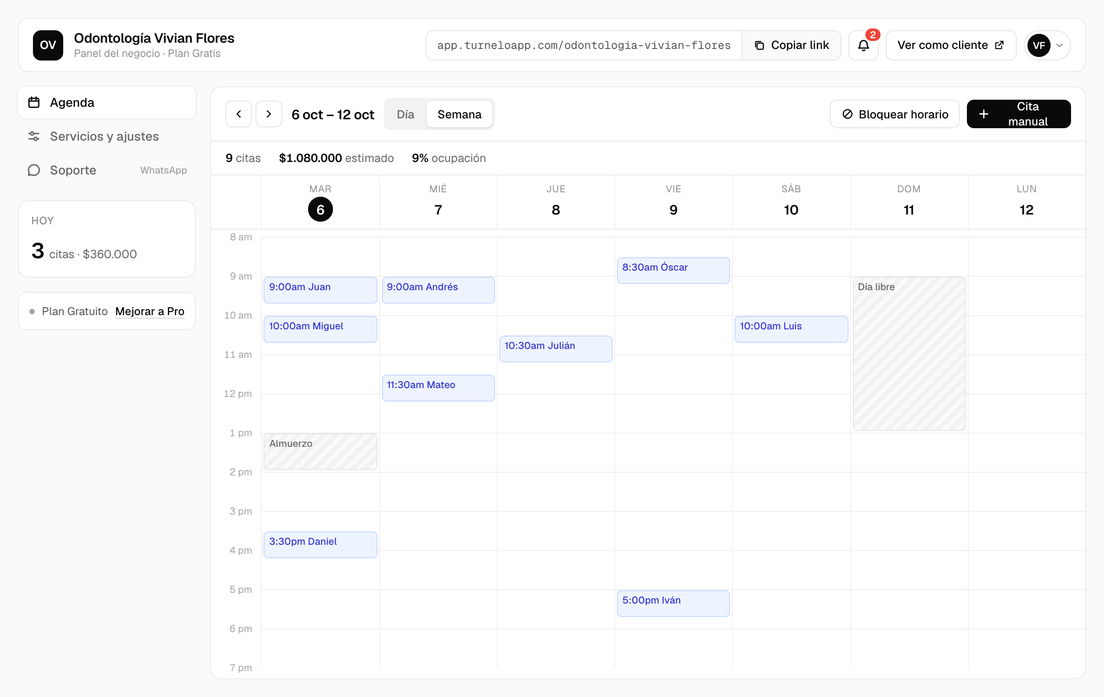Select Tuesday 6 day header
Screen dimensions: 1104x697
(320, 202)
